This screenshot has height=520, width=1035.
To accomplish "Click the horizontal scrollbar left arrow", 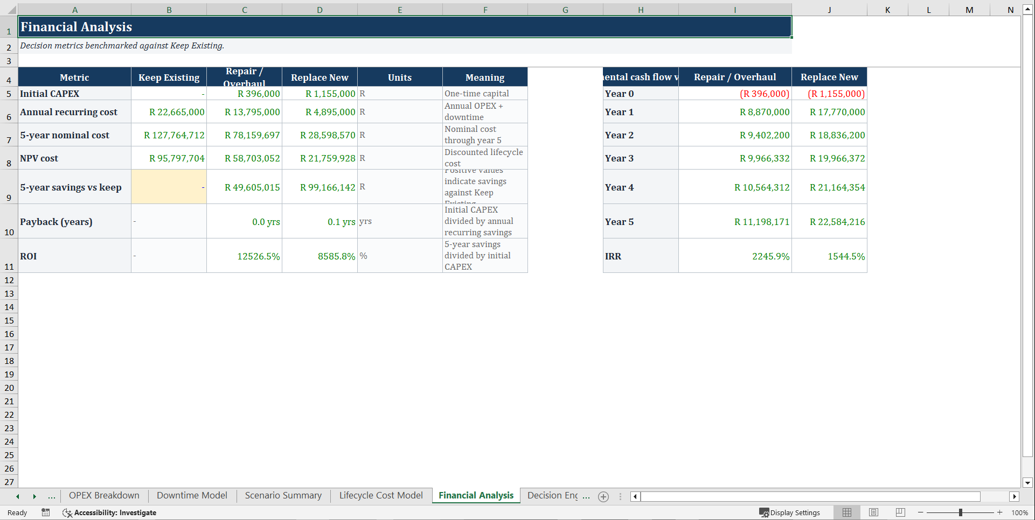I will coord(635,496).
